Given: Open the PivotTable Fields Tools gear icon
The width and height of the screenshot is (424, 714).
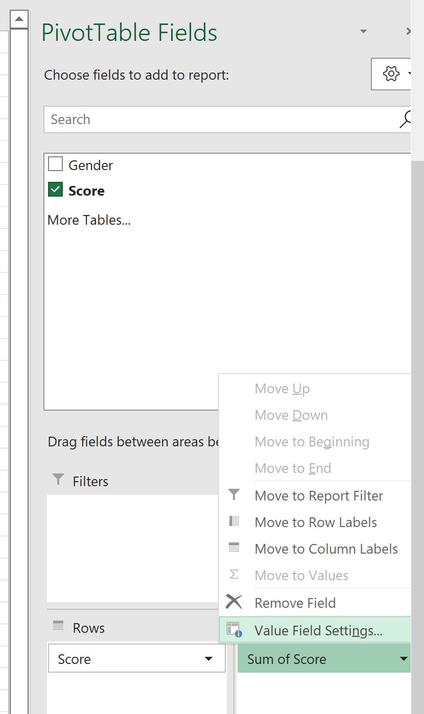Looking at the screenshot, I should 391,74.
